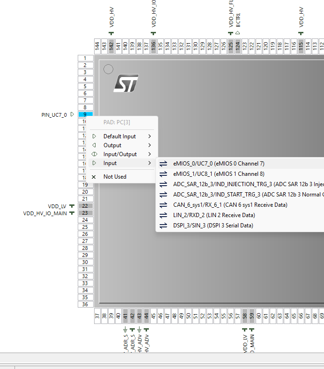Expand Input chevron arrow
The image size is (324, 369).
click(150, 163)
